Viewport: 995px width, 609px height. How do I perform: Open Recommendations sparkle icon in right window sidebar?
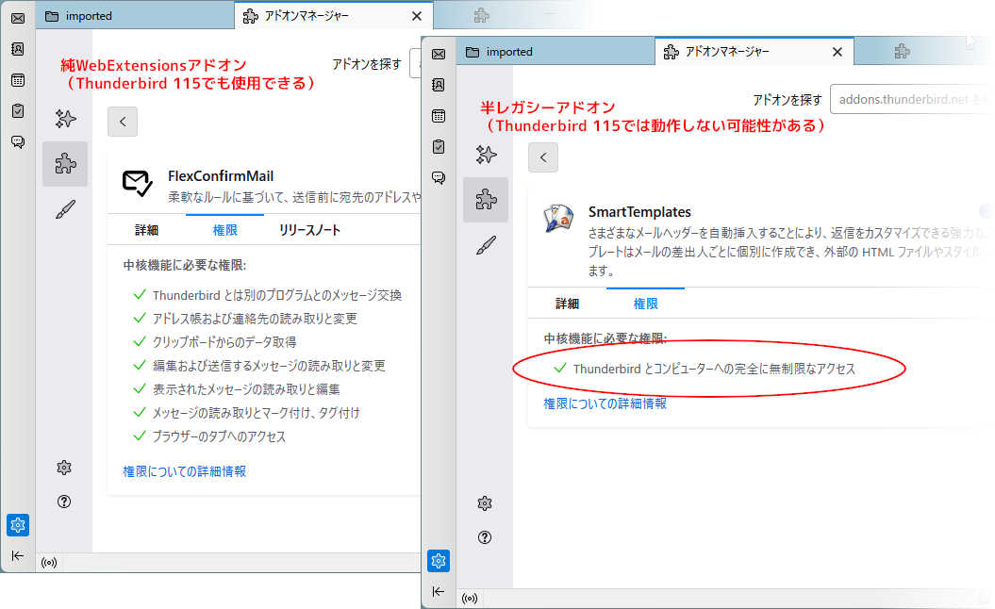[486, 155]
